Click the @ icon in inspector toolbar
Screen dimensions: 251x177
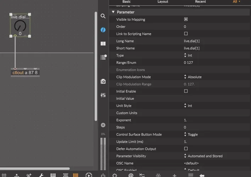pos(131,175)
